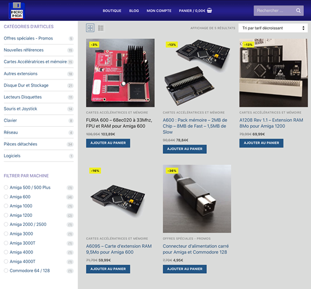Select Amiga 4000T machine filter

tap(6, 261)
